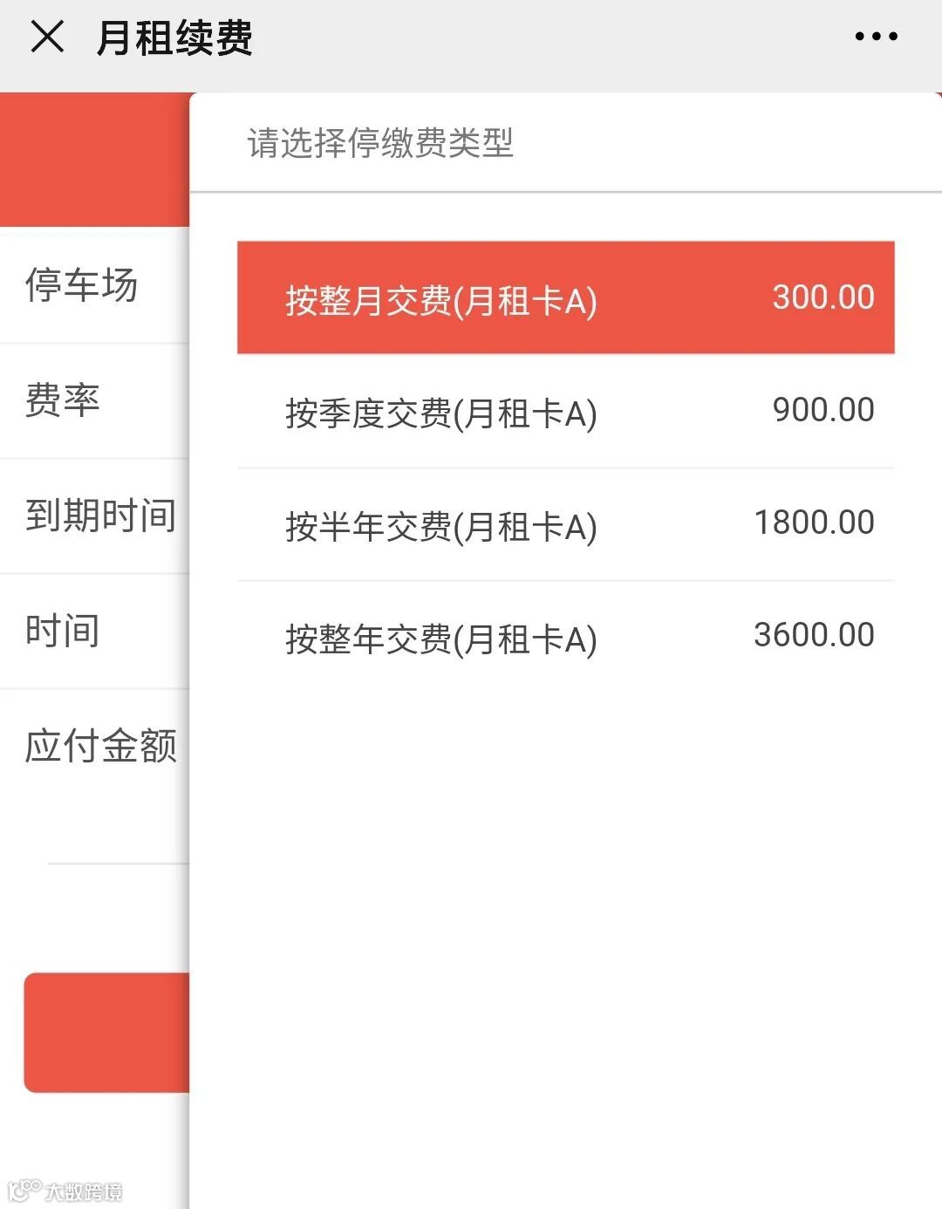Image resolution: width=942 pixels, height=1209 pixels.
Task: Click the red submit button at bottom left
Action: tap(106, 1033)
